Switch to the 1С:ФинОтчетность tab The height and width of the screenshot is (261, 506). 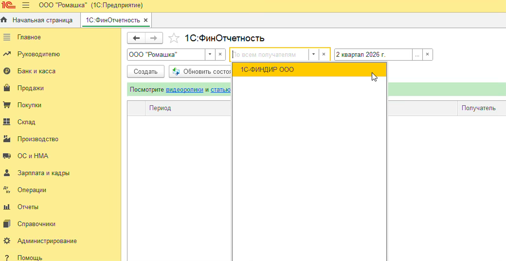point(112,20)
